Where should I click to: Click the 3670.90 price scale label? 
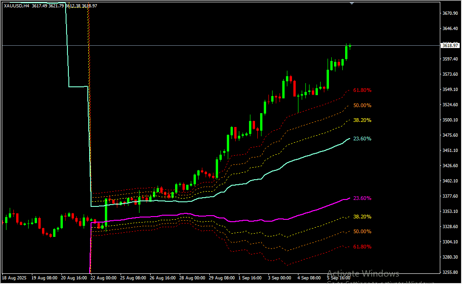click(x=450, y=13)
